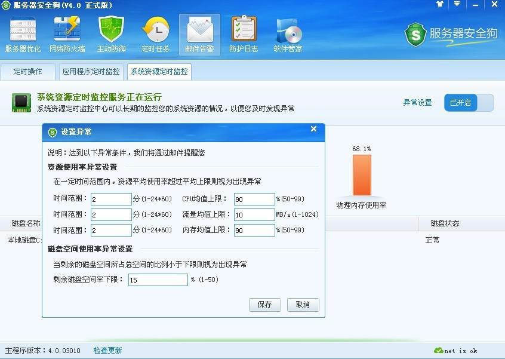The width and height of the screenshot is (505, 359).
Task: Open the skin changer in the title bar
Action: tap(439, 6)
